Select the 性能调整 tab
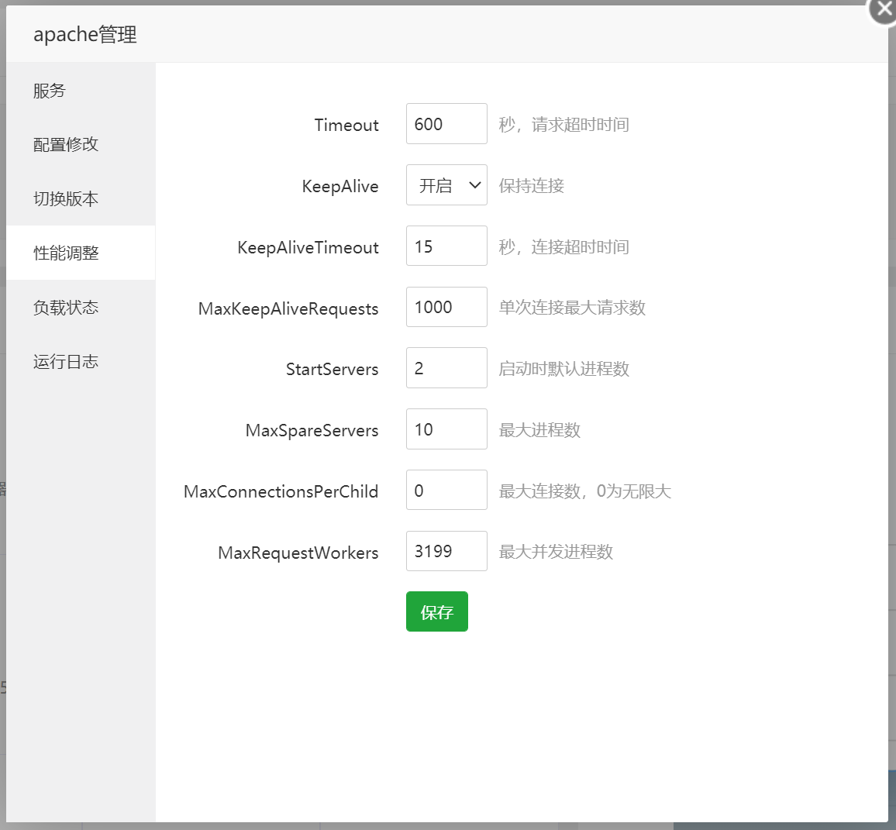896x830 pixels. [81, 253]
